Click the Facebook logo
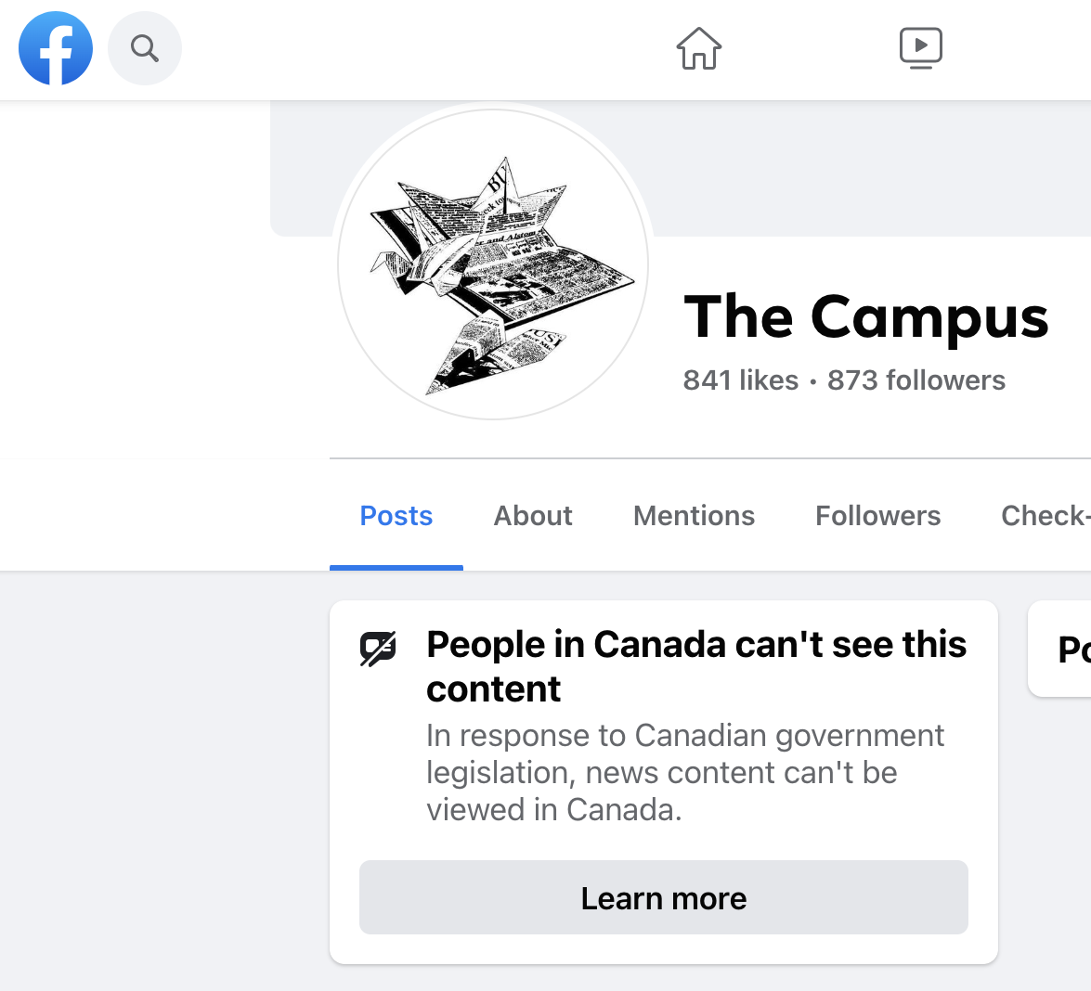This screenshot has height=991, width=1091. [x=56, y=48]
